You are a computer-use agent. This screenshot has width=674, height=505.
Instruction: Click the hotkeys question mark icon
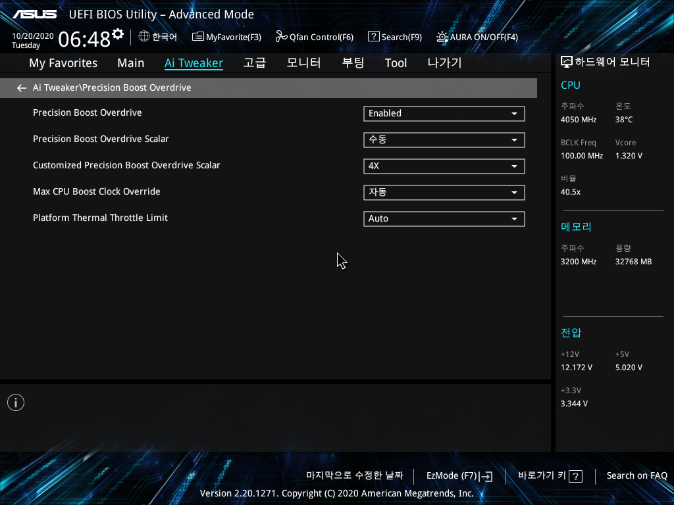pos(575,476)
